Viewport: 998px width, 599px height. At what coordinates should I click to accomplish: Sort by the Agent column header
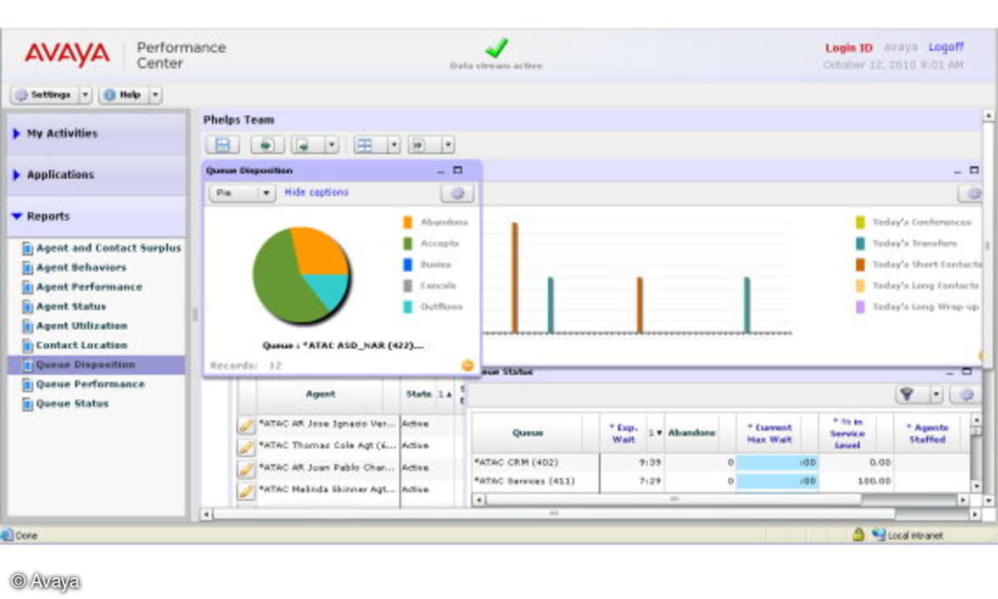(x=320, y=394)
